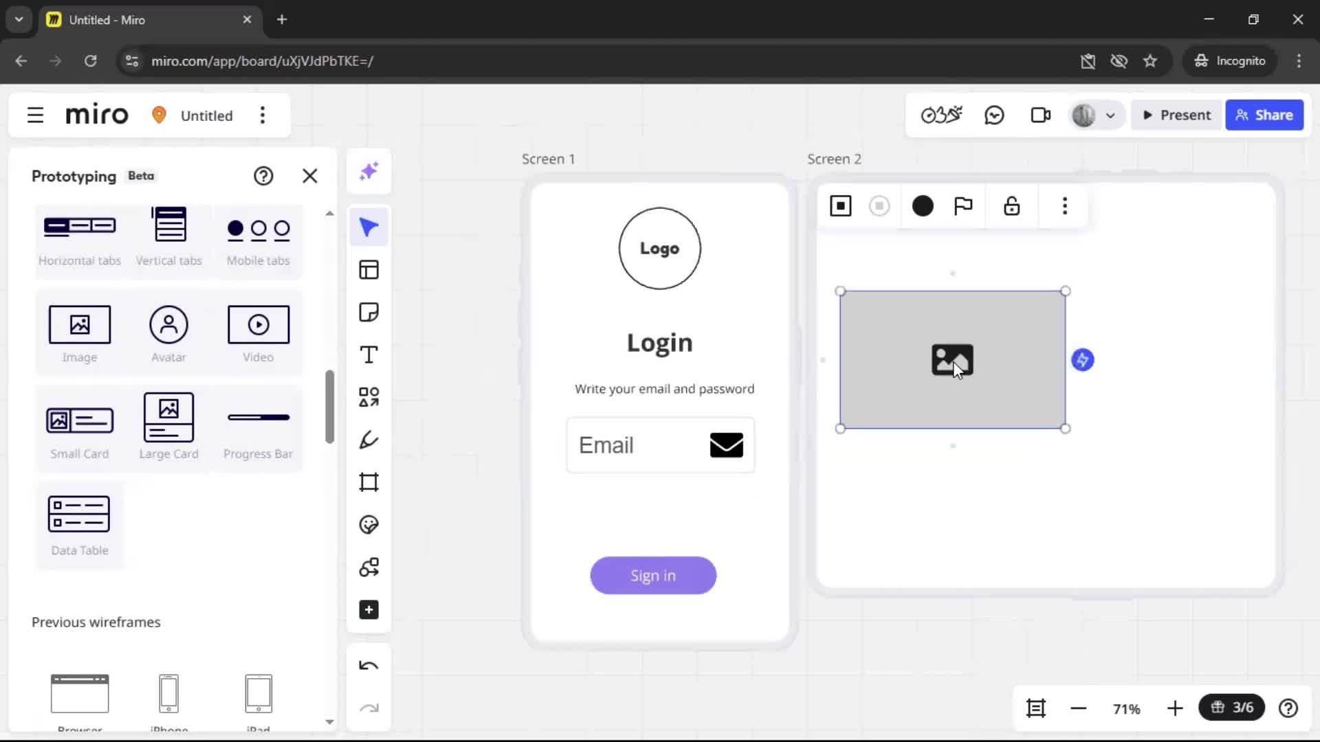Click the fill style square icon
The image size is (1320, 742).
[841, 206]
